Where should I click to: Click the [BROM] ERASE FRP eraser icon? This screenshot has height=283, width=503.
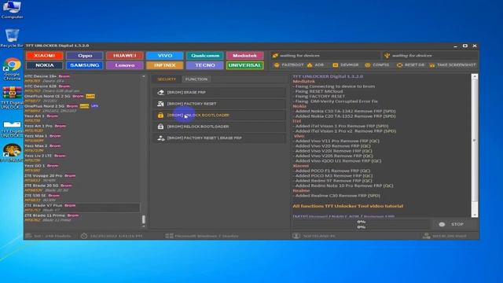(x=160, y=93)
